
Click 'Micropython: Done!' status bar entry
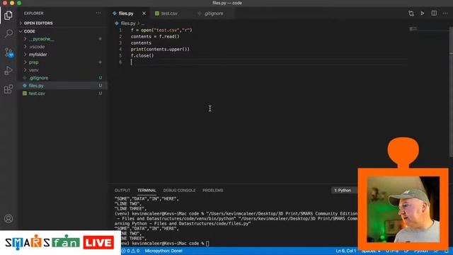click(164, 251)
